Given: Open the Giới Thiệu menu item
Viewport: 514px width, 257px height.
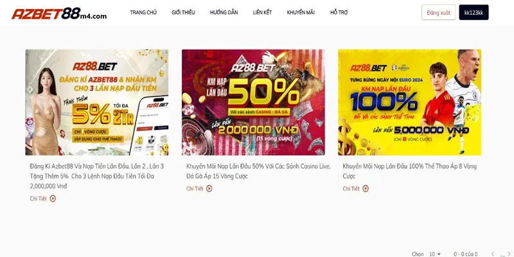Looking at the screenshot, I should click(183, 12).
